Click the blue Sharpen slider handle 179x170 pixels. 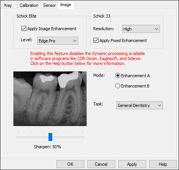tap(50, 137)
